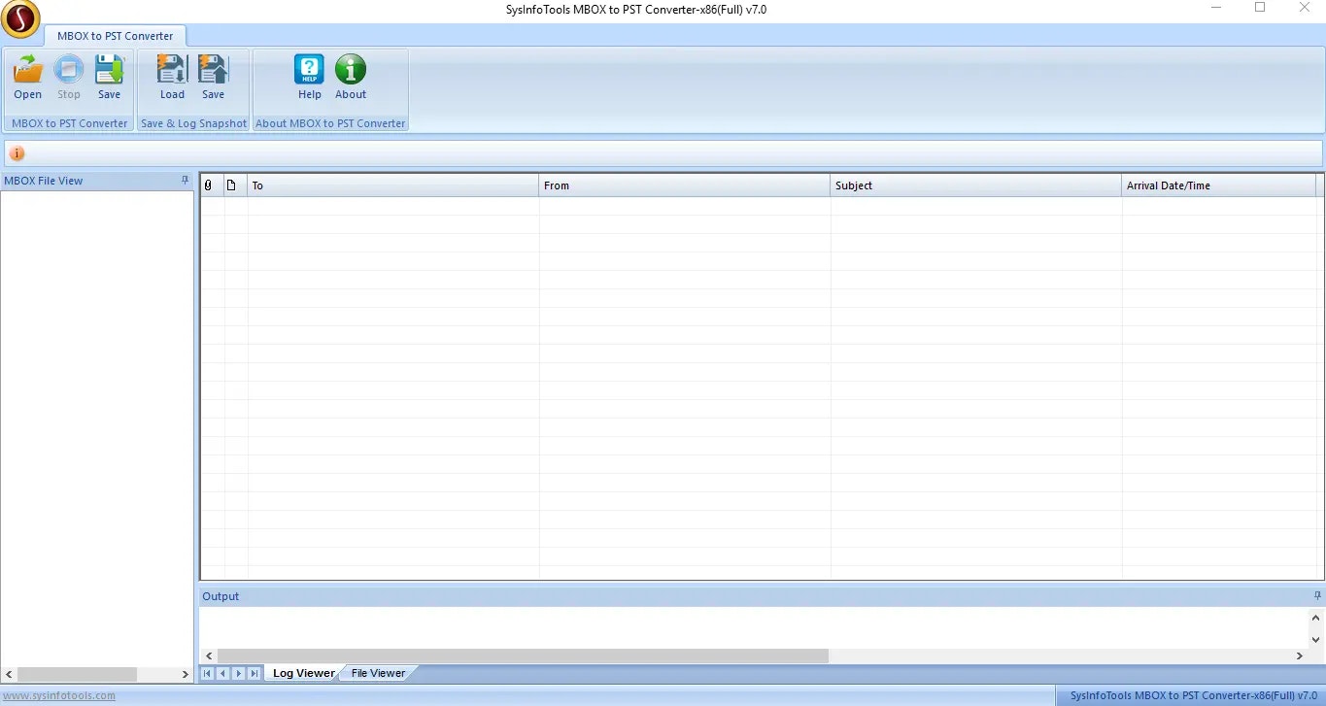Load a saved snapshot with Load icon

click(x=172, y=78)
